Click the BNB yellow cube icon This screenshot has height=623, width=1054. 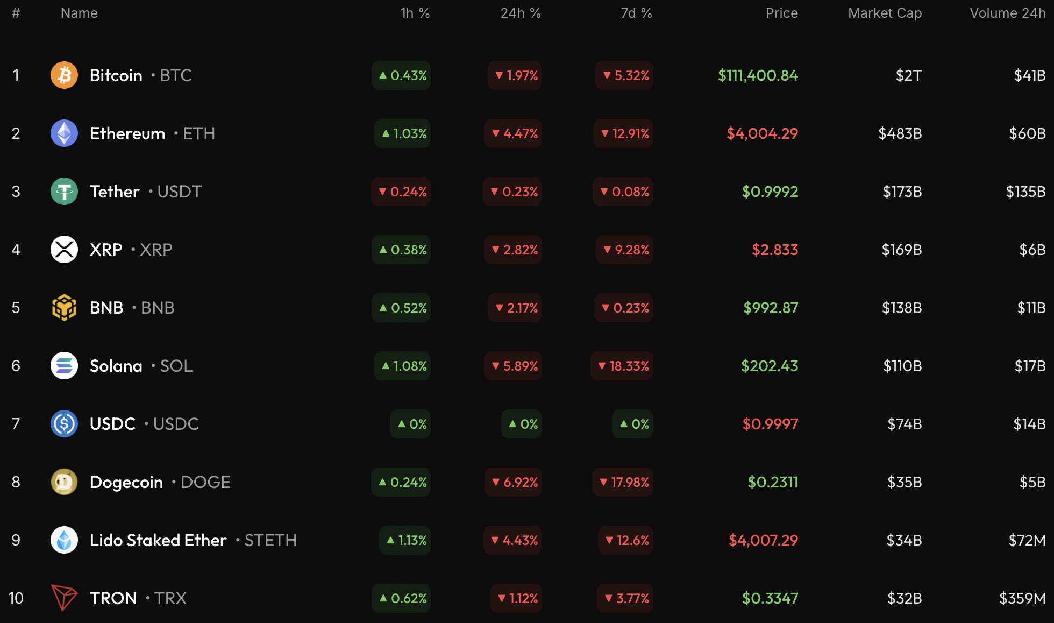pos(64,308)
